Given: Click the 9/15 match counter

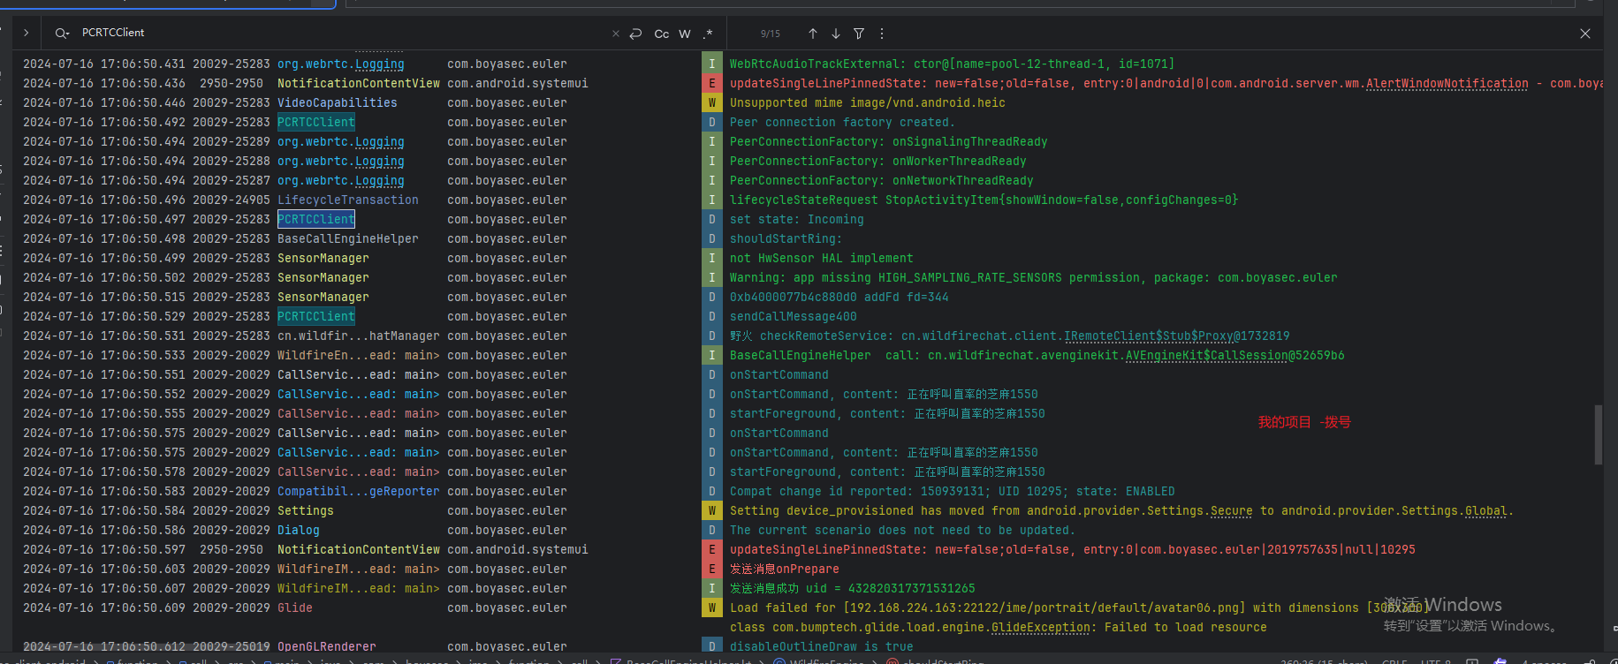Looking at the screenshot, I should (771, 34).
